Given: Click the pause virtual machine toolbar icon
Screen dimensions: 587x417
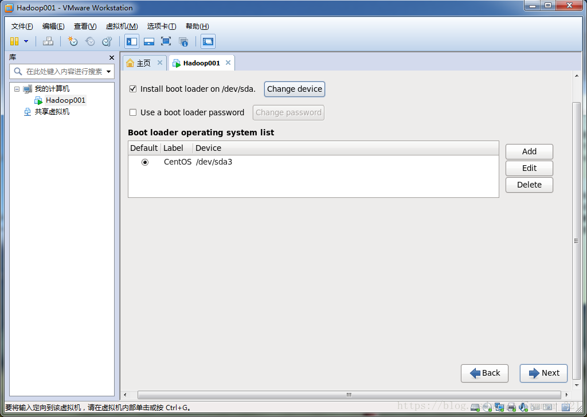Looking at the screenshot, I should coord(14,41).
